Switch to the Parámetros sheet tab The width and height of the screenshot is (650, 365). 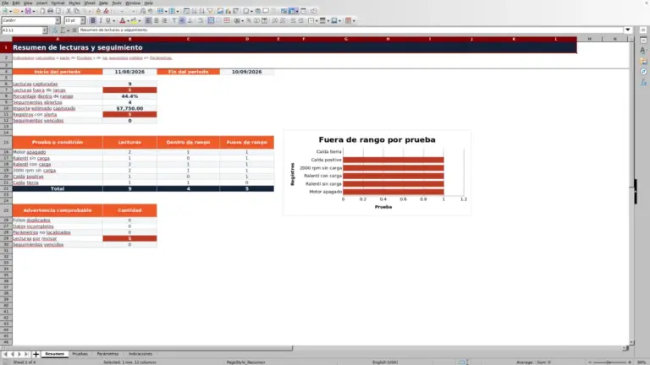click(x=107, y=354)
